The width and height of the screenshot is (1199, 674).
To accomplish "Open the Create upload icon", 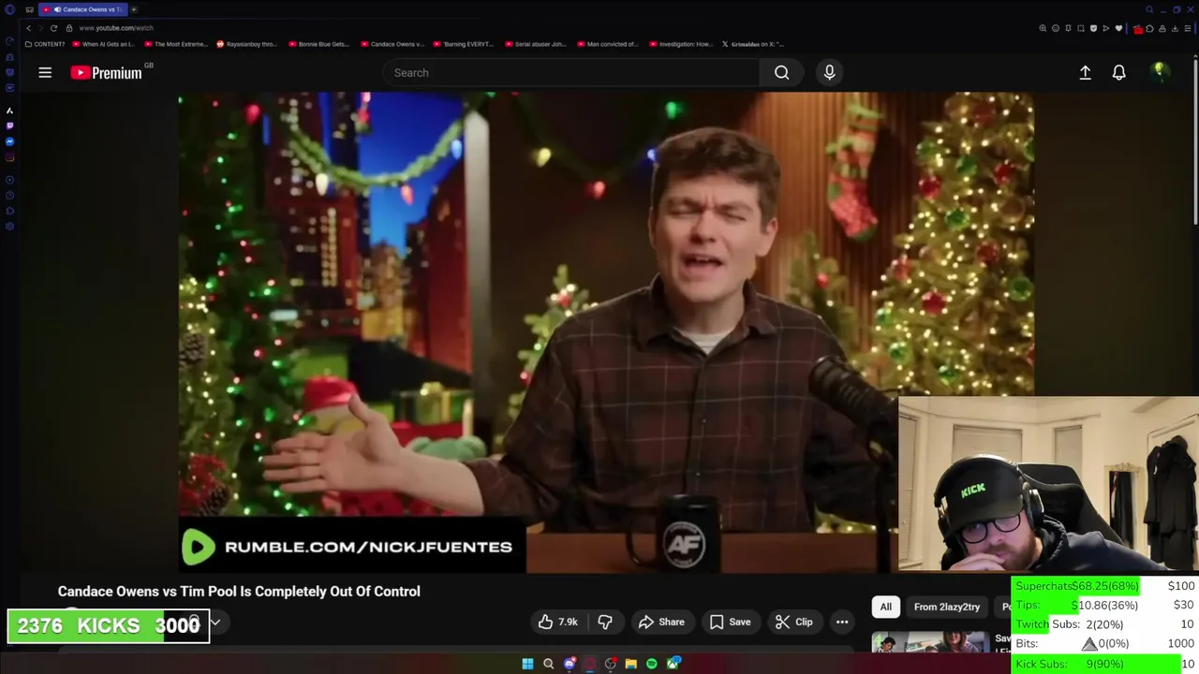I will (1085, 72).
